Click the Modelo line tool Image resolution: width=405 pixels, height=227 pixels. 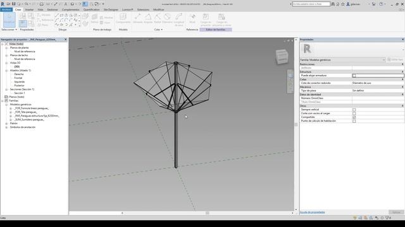pos(44,15)
